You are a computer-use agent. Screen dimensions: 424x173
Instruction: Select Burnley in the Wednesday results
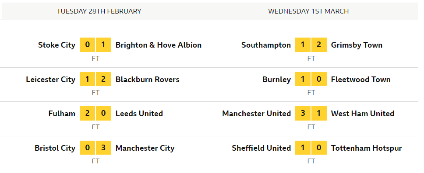(277, 80)
